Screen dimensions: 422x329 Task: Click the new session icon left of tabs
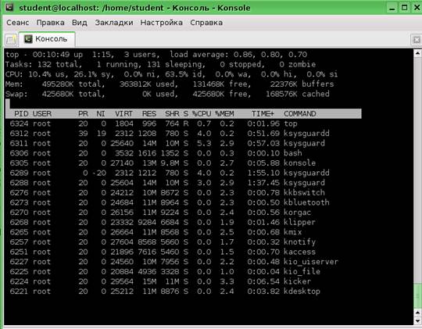11,40
